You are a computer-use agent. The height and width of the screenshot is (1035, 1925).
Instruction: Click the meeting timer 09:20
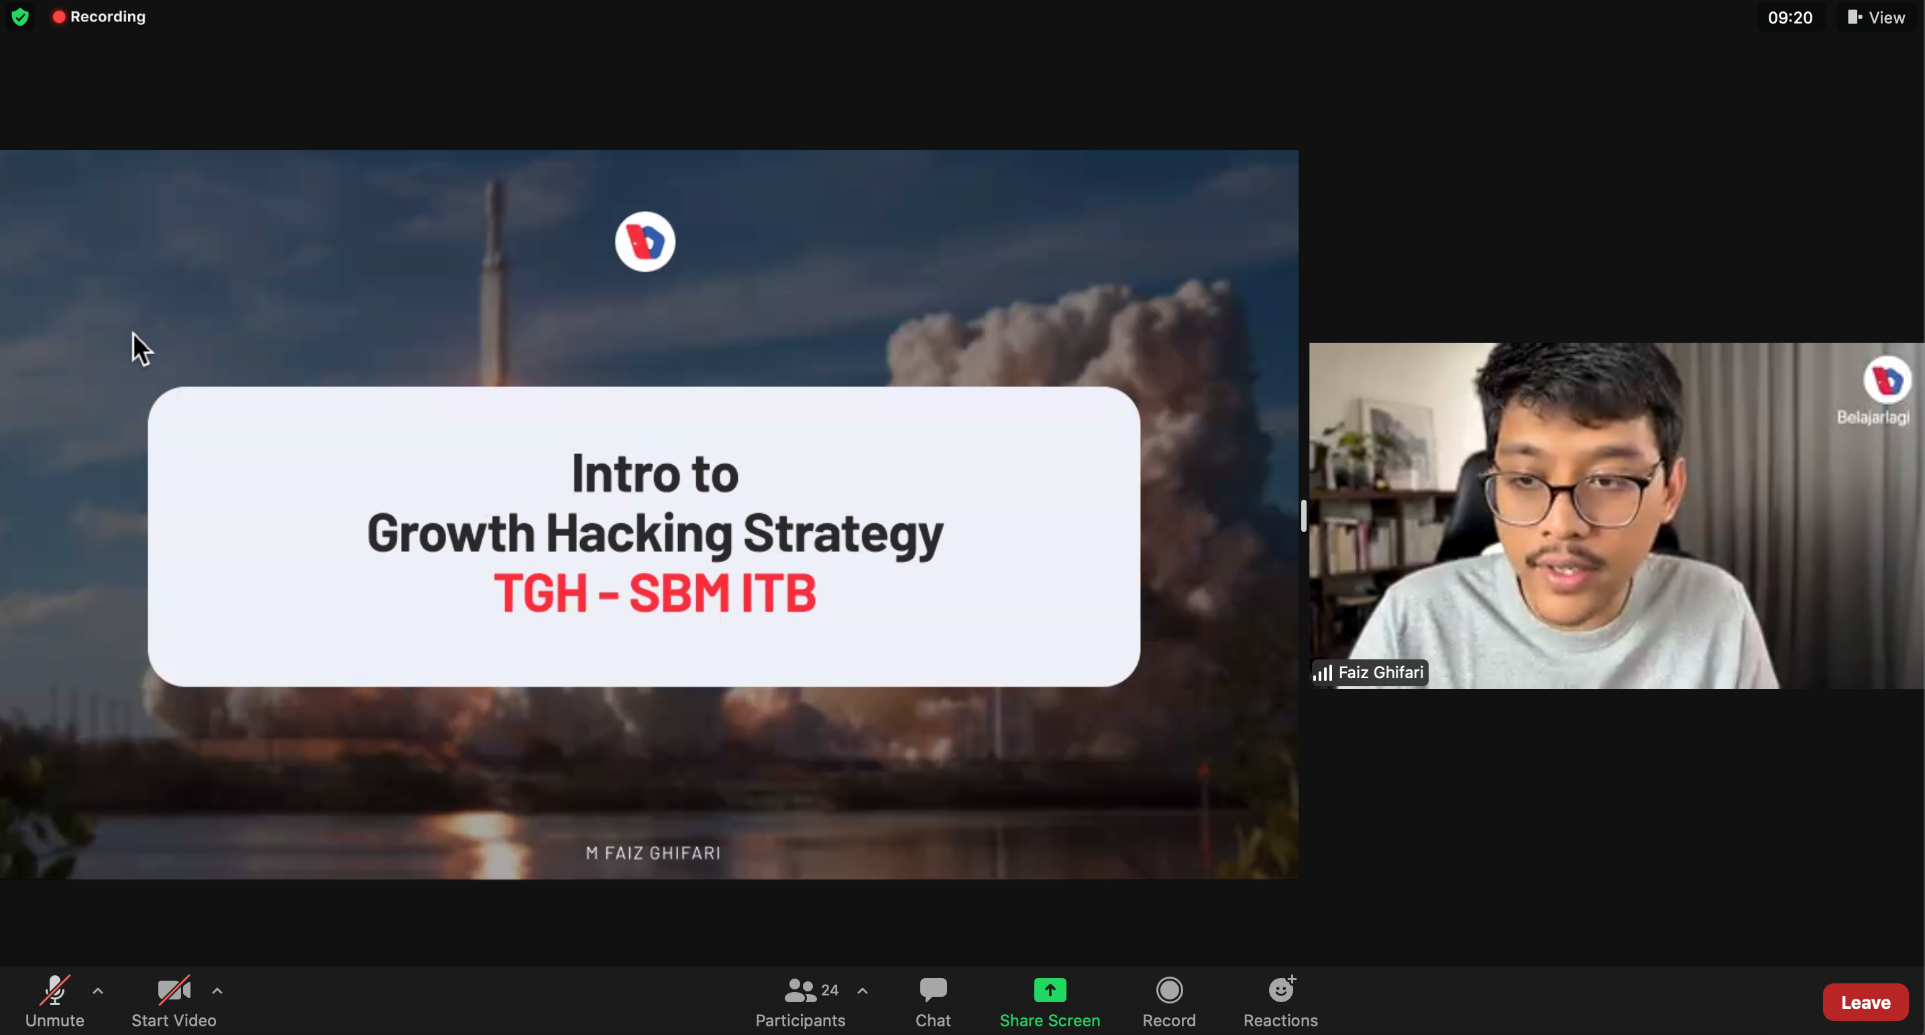coord(1790,17)
